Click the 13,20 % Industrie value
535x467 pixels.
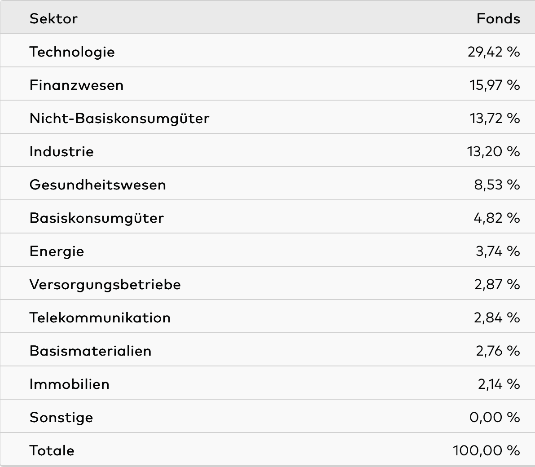(493, 151)
